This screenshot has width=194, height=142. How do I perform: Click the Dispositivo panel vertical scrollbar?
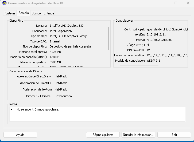coord(108,38)
